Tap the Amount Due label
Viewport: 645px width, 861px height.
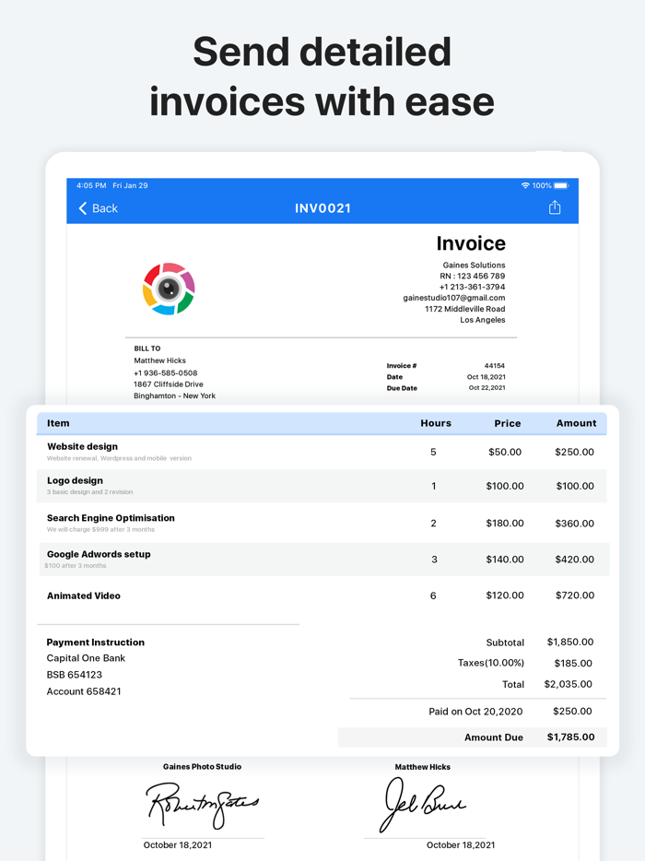pyautogui.click(x=494, y=737)
